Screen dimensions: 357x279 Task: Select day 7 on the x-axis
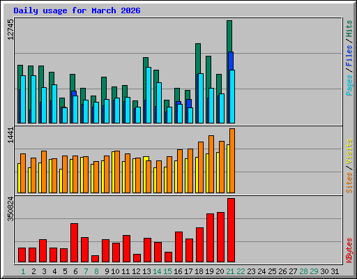tap(86, 271)
